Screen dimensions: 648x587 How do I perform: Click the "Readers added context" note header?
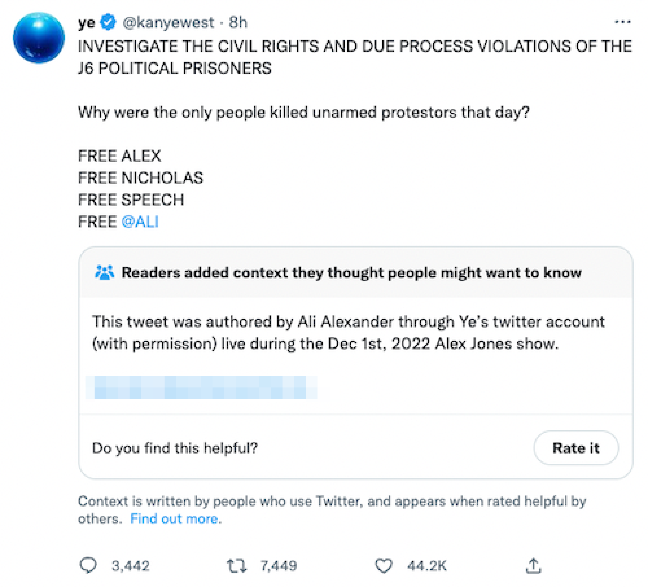[x=351, y=273]
